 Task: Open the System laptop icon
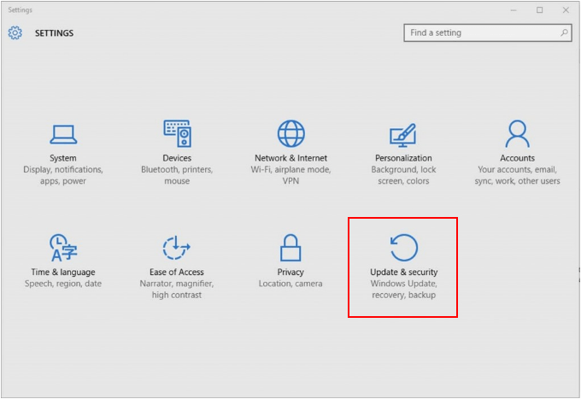click(x=63, y=134)
